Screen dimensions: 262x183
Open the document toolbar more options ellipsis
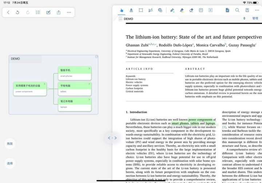coord(257,10)
